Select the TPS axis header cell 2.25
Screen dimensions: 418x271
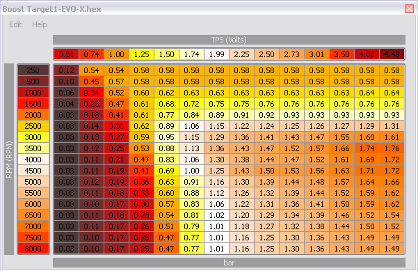(x=242, y=54)
